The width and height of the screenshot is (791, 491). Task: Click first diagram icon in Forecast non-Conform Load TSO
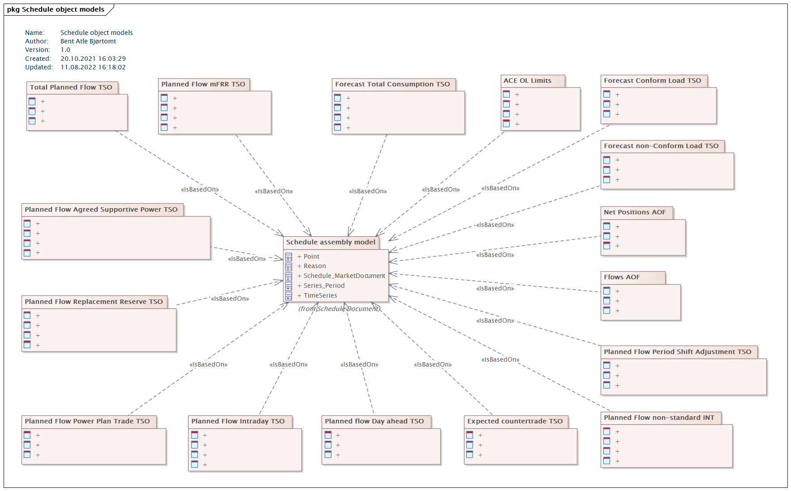(607, 160)
